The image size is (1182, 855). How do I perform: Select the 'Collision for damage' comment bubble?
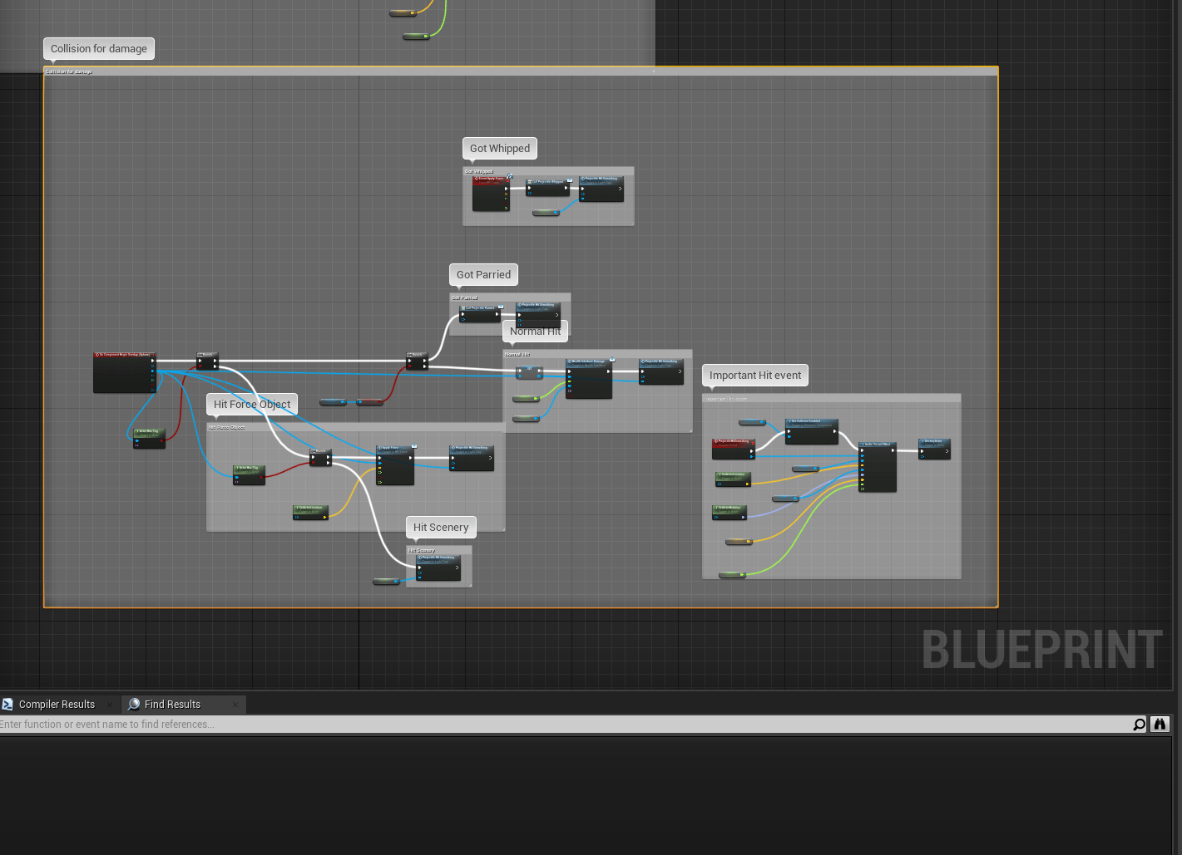click(98, 49)
